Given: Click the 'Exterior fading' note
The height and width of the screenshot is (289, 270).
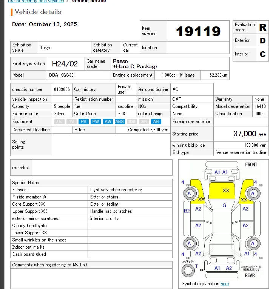Looking at the screenshot, I should [104, 204].
